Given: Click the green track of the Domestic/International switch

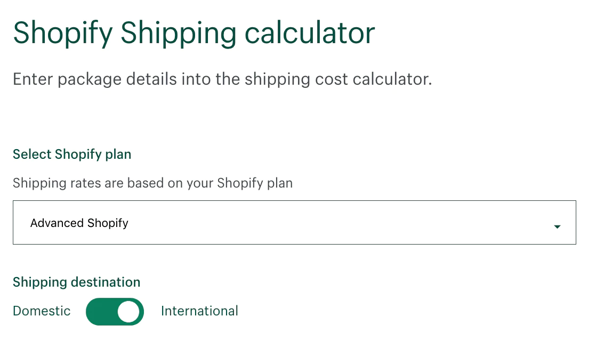Looking at the screenshot, I should tap(101, 311).
